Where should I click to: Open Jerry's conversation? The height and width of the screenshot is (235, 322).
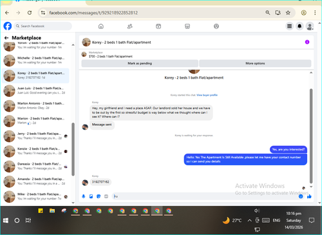point(35,136)
